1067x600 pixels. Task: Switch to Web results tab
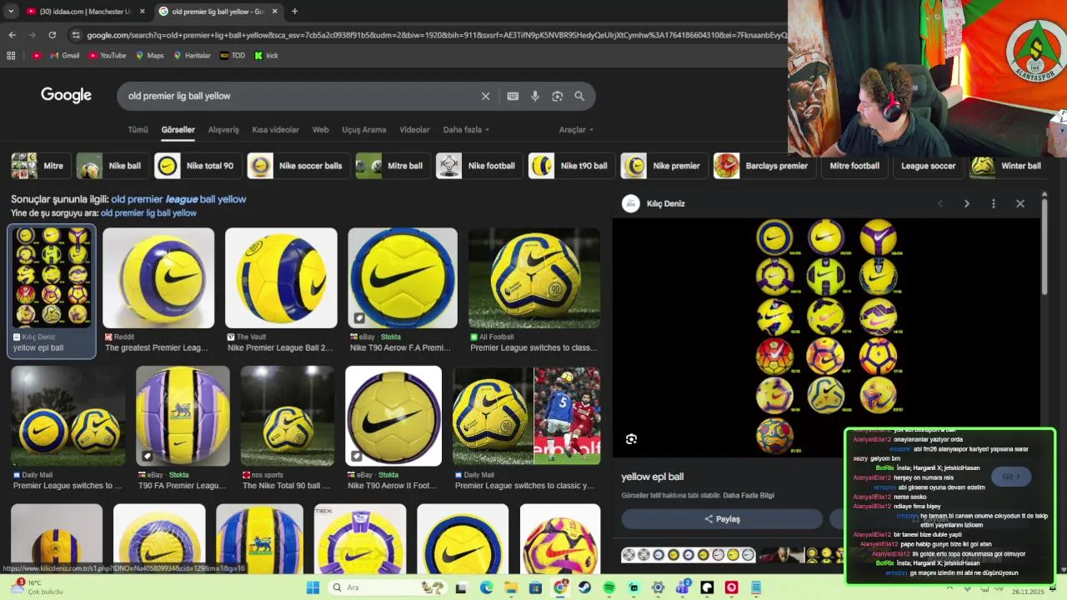(x=320, y=130)
